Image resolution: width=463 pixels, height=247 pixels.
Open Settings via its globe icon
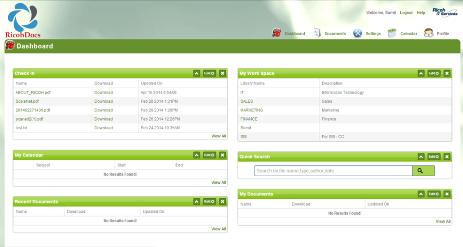357,33
